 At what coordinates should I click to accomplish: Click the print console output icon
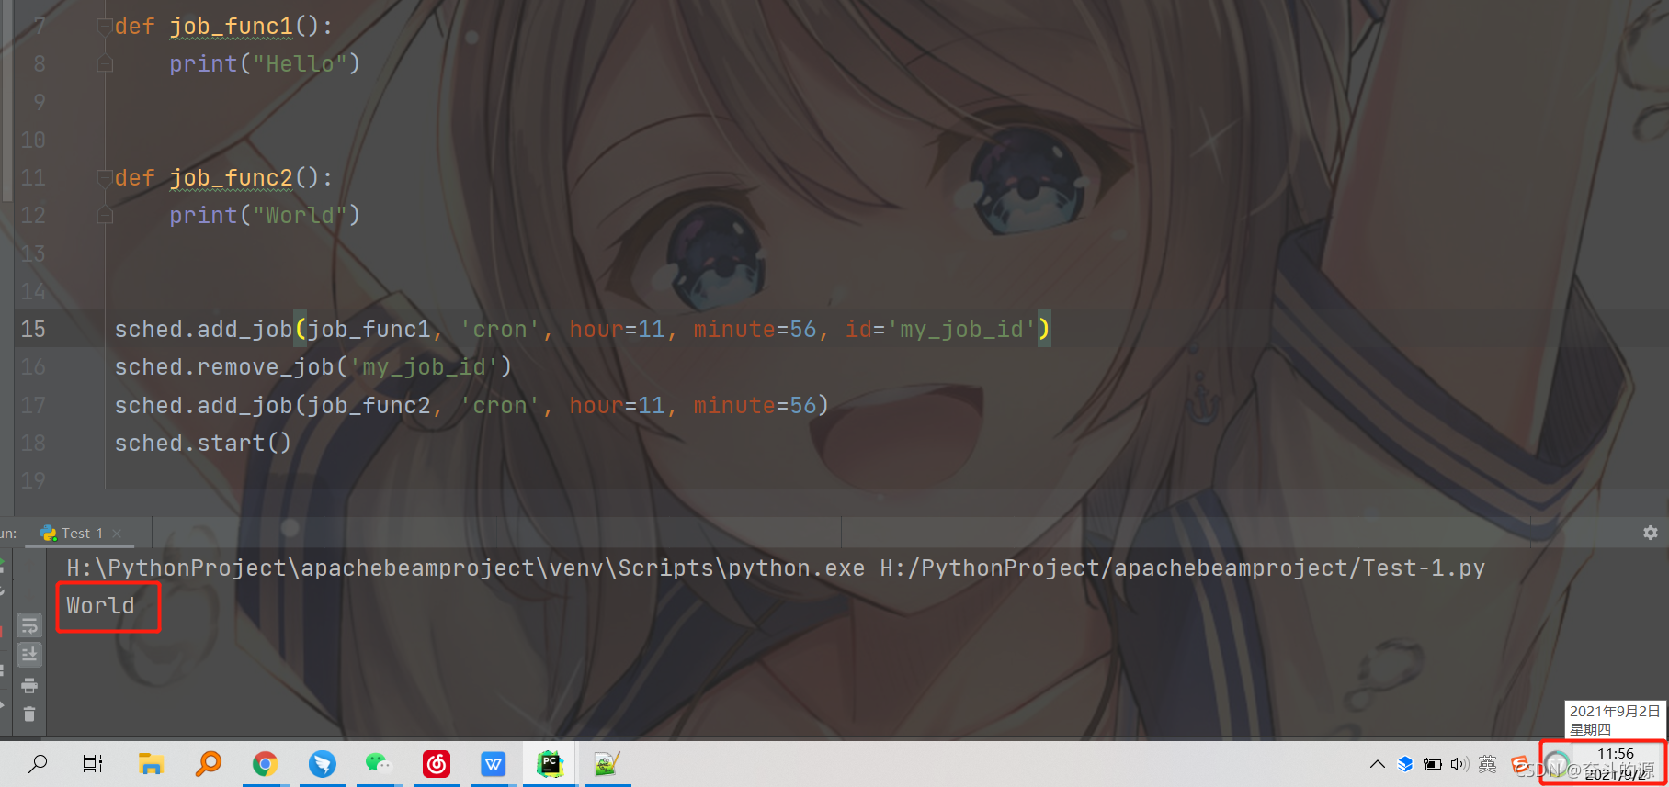29,685
